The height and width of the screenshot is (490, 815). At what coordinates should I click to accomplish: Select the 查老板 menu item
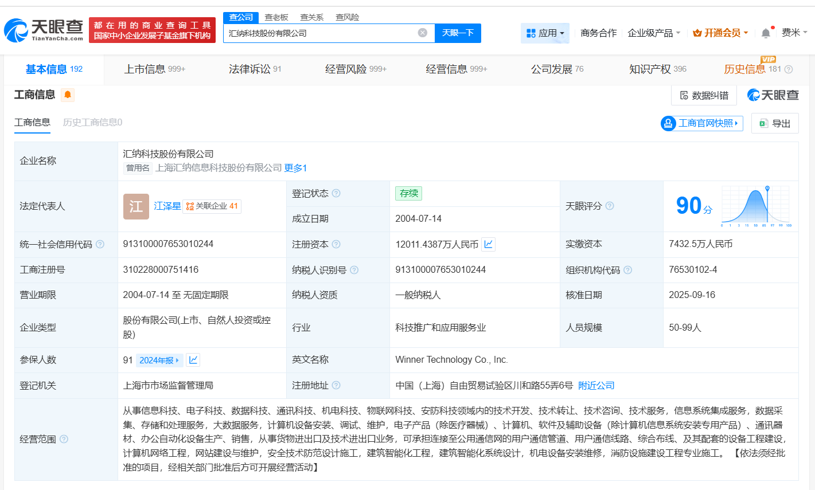click(x=275, y=17)
